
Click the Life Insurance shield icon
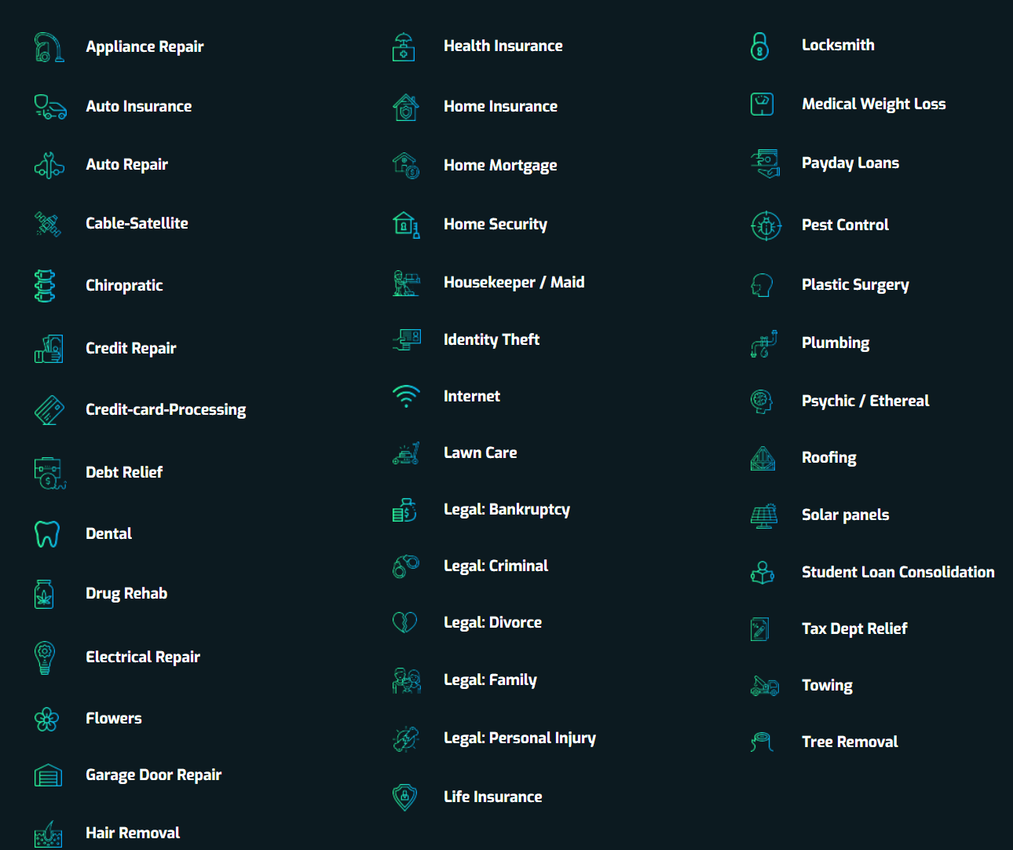click(405, 797)
